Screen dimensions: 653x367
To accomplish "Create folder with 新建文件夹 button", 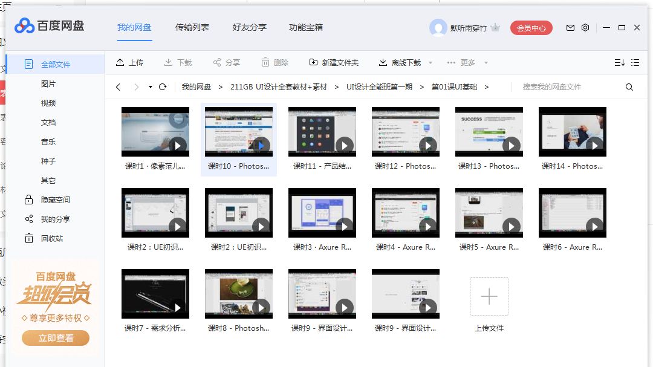I will pos(334,62).
